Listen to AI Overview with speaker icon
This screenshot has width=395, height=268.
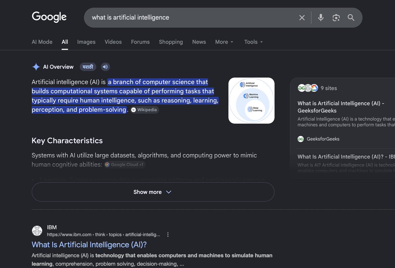click(x=105, y=67)
